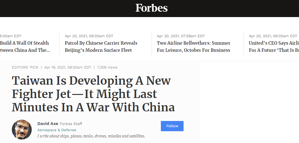Click the Editors' Pick label
Viewport: 299px width, 143px height.
pos(25,67)
